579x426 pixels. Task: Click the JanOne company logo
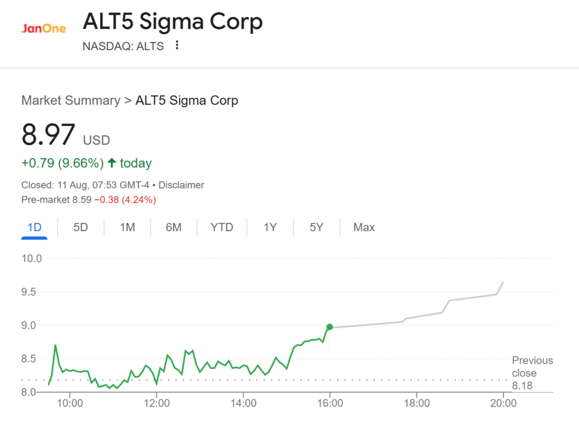44,29
